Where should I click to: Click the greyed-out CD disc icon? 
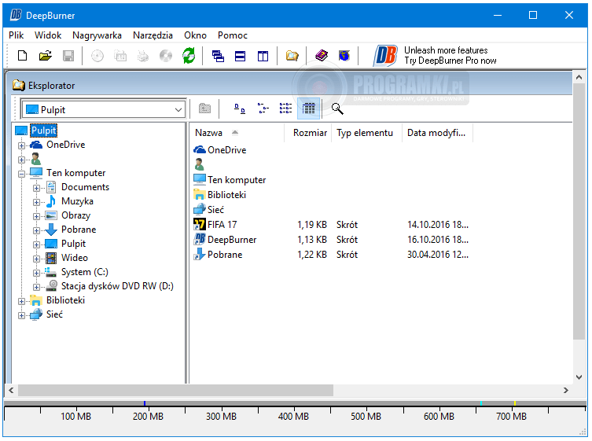(166, 56)
